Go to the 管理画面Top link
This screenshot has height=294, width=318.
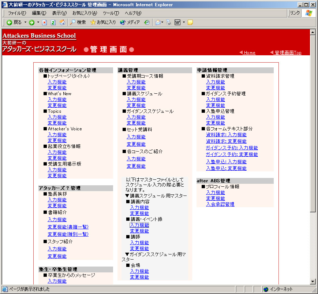pos(288,53)
